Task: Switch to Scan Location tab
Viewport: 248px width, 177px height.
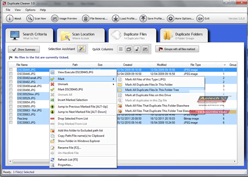Action: pos(81,35)
